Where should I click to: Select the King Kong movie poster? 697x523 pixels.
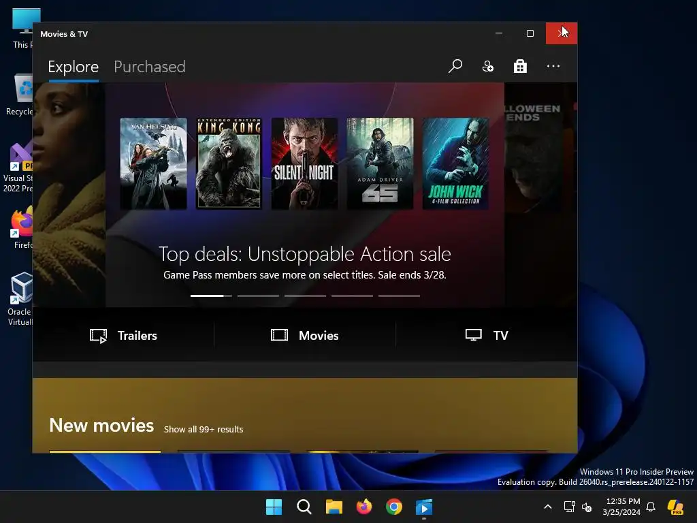(x=229, y=163)
